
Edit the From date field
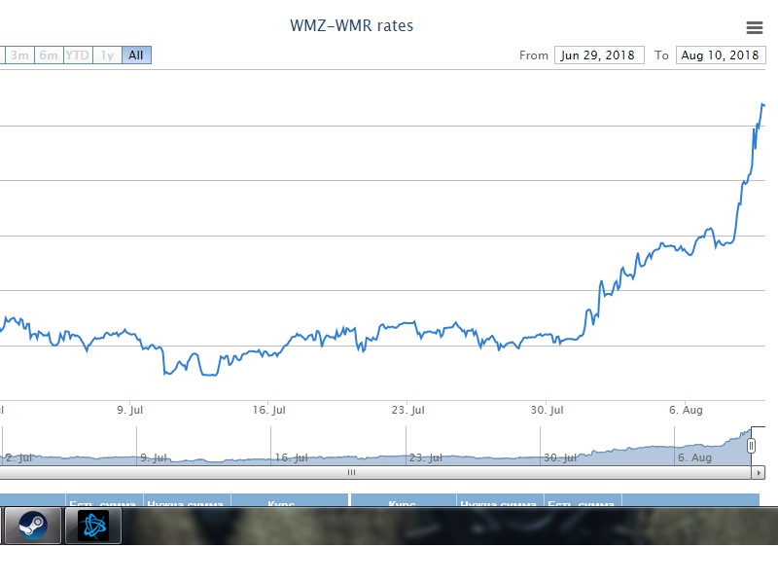(599, 55)
